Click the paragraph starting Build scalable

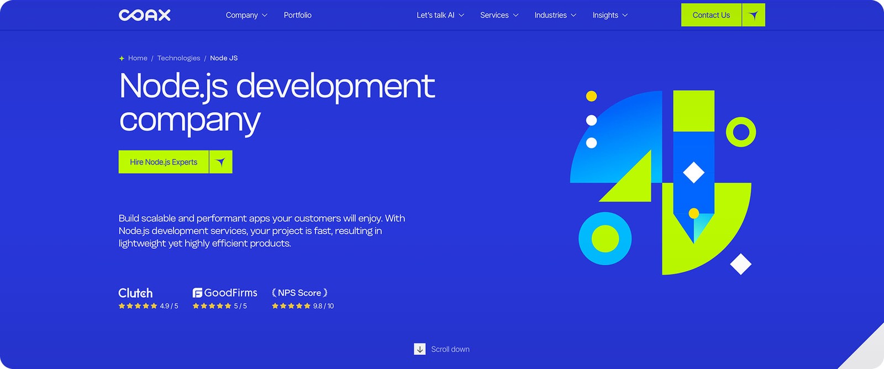click(x=262, y=231)
